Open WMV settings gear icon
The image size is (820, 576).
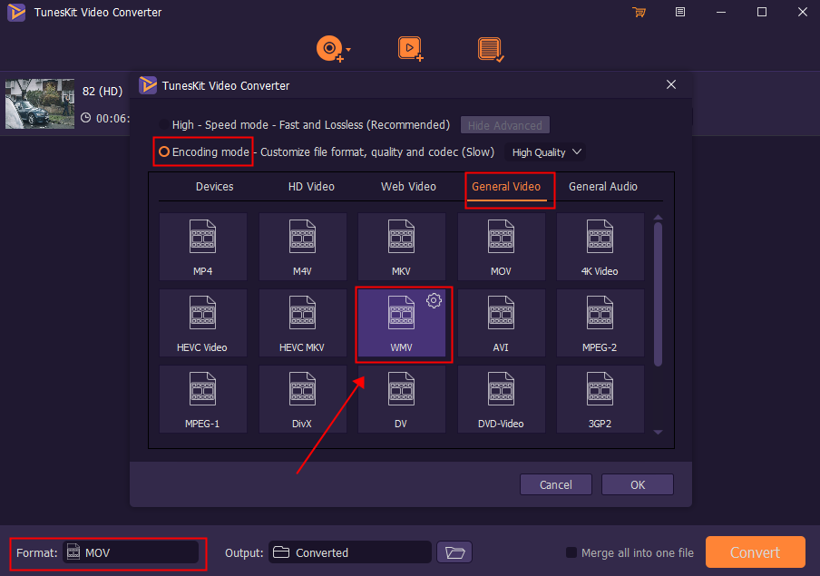[434, 300]
